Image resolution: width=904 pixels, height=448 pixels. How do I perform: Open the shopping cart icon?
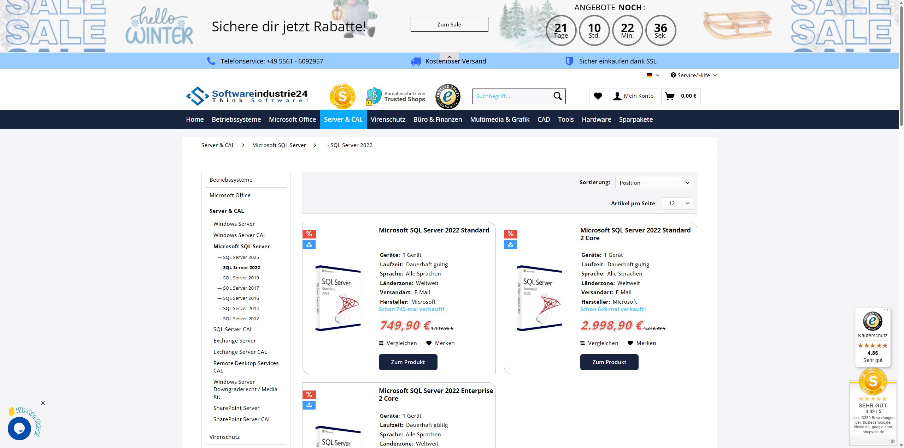click(x=670, y=96)
